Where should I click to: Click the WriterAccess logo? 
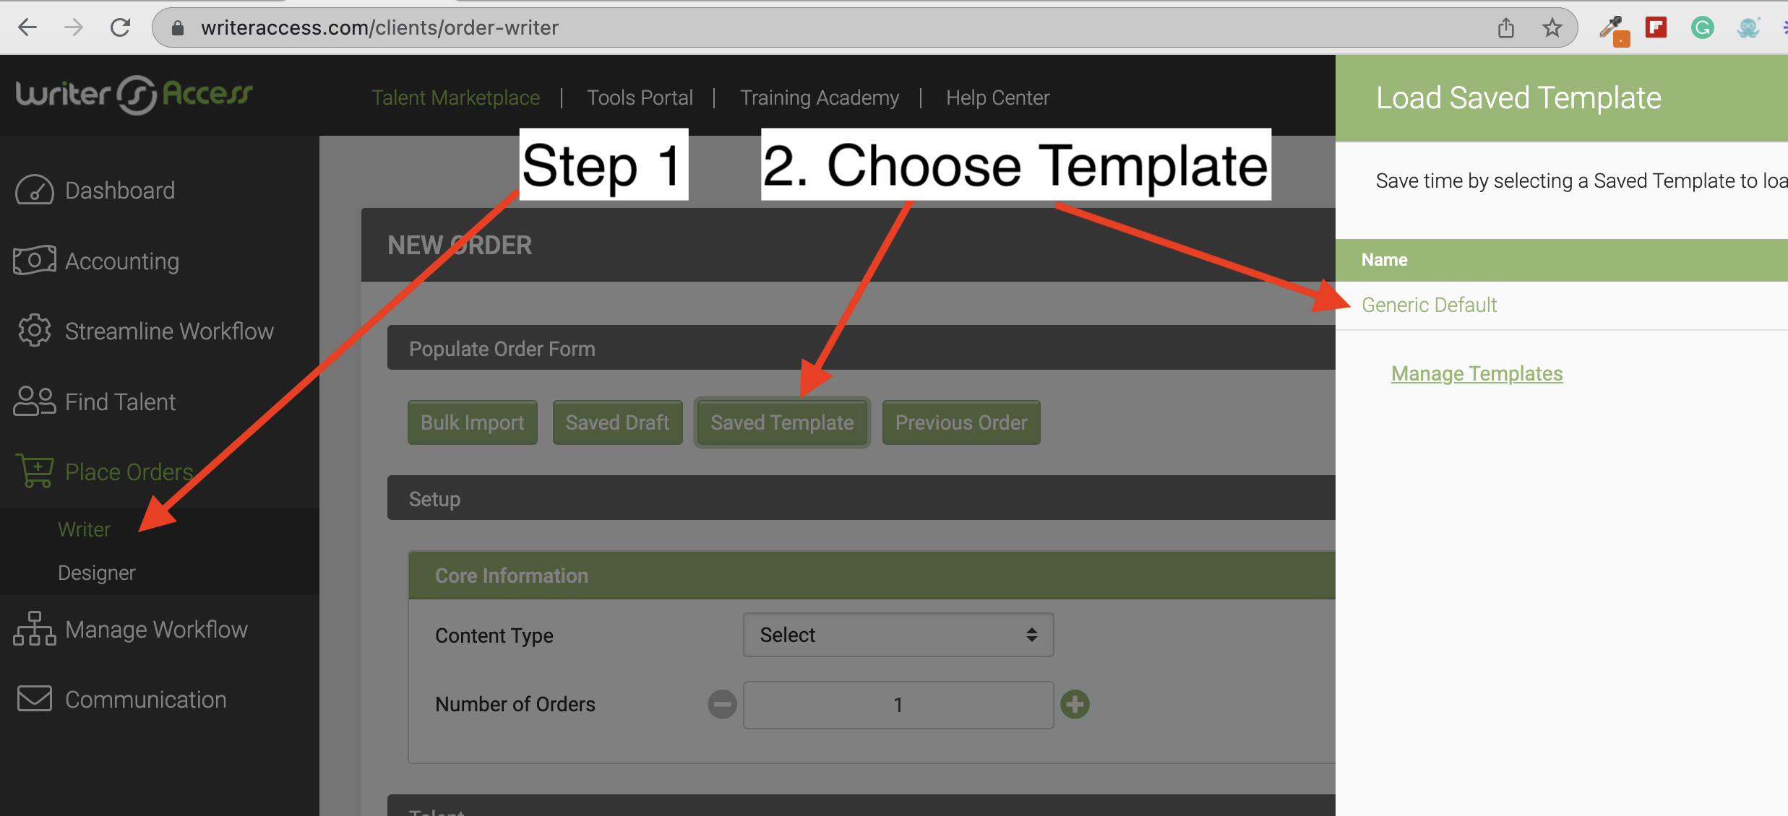(134, 95)
